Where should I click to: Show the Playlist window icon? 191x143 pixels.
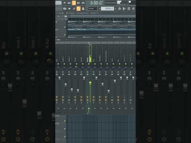tap(119, 9)
